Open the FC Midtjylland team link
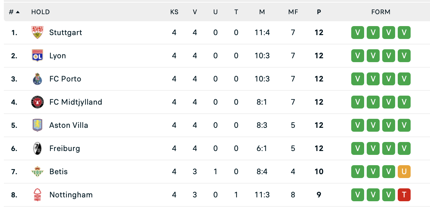 [x=76, y=102]
